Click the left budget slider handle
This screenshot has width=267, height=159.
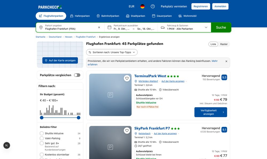click(x=42, y=118)
